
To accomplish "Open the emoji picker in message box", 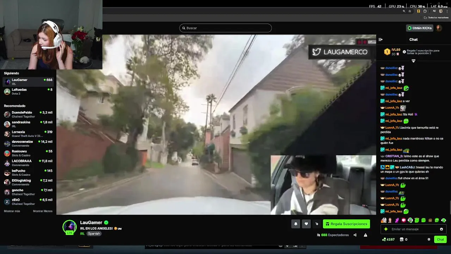I will click(x=441, y=229).
